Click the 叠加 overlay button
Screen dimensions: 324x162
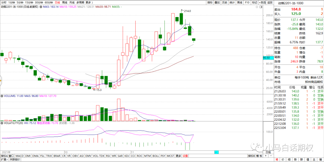click(217, 2)
